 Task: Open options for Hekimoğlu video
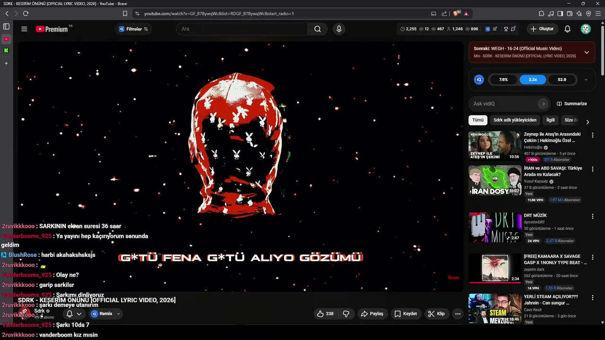(x=593, y=135)
